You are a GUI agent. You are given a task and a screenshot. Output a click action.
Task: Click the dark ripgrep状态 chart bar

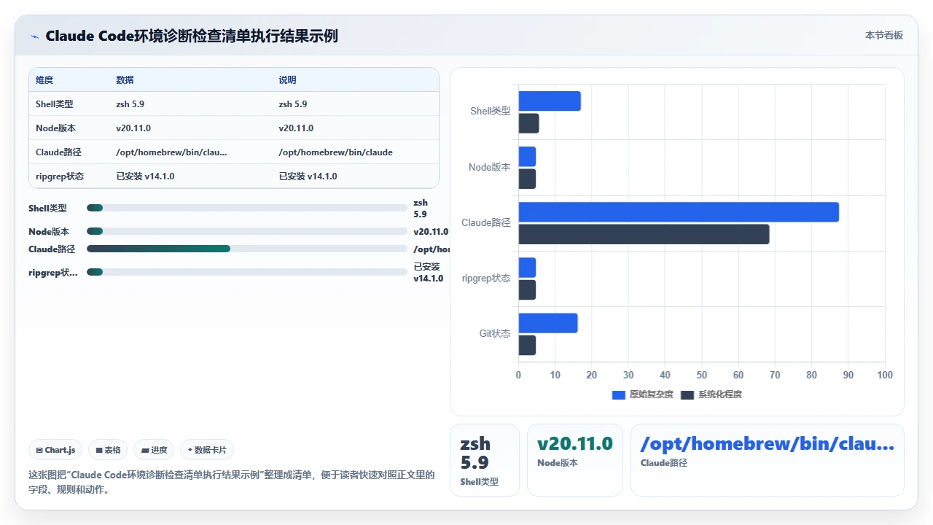tap(527, 290)
